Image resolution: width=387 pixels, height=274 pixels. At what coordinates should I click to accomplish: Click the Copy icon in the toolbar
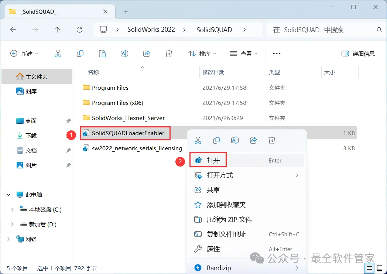point(80,54)
